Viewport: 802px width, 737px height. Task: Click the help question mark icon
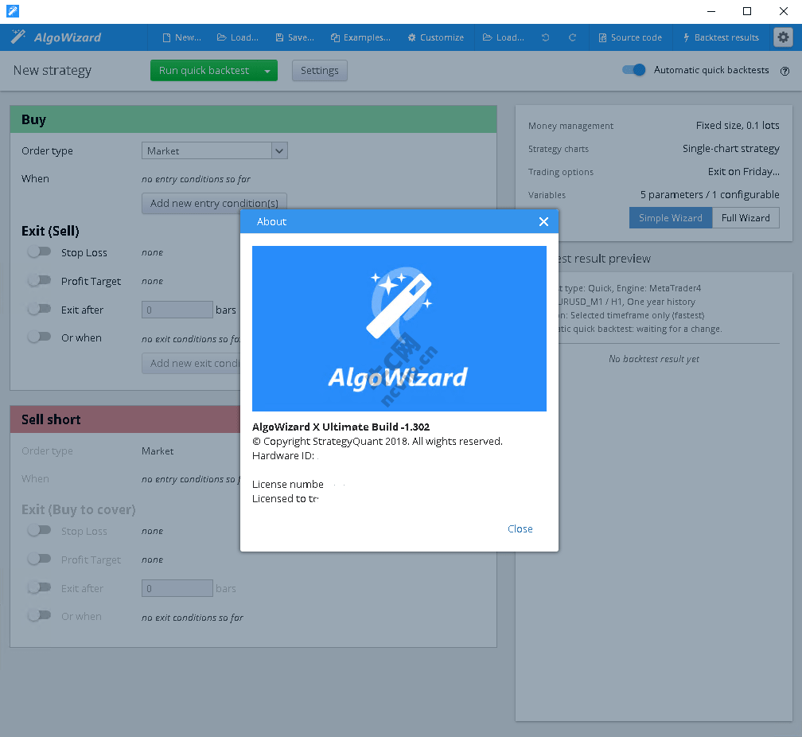[x=784, y=71]
